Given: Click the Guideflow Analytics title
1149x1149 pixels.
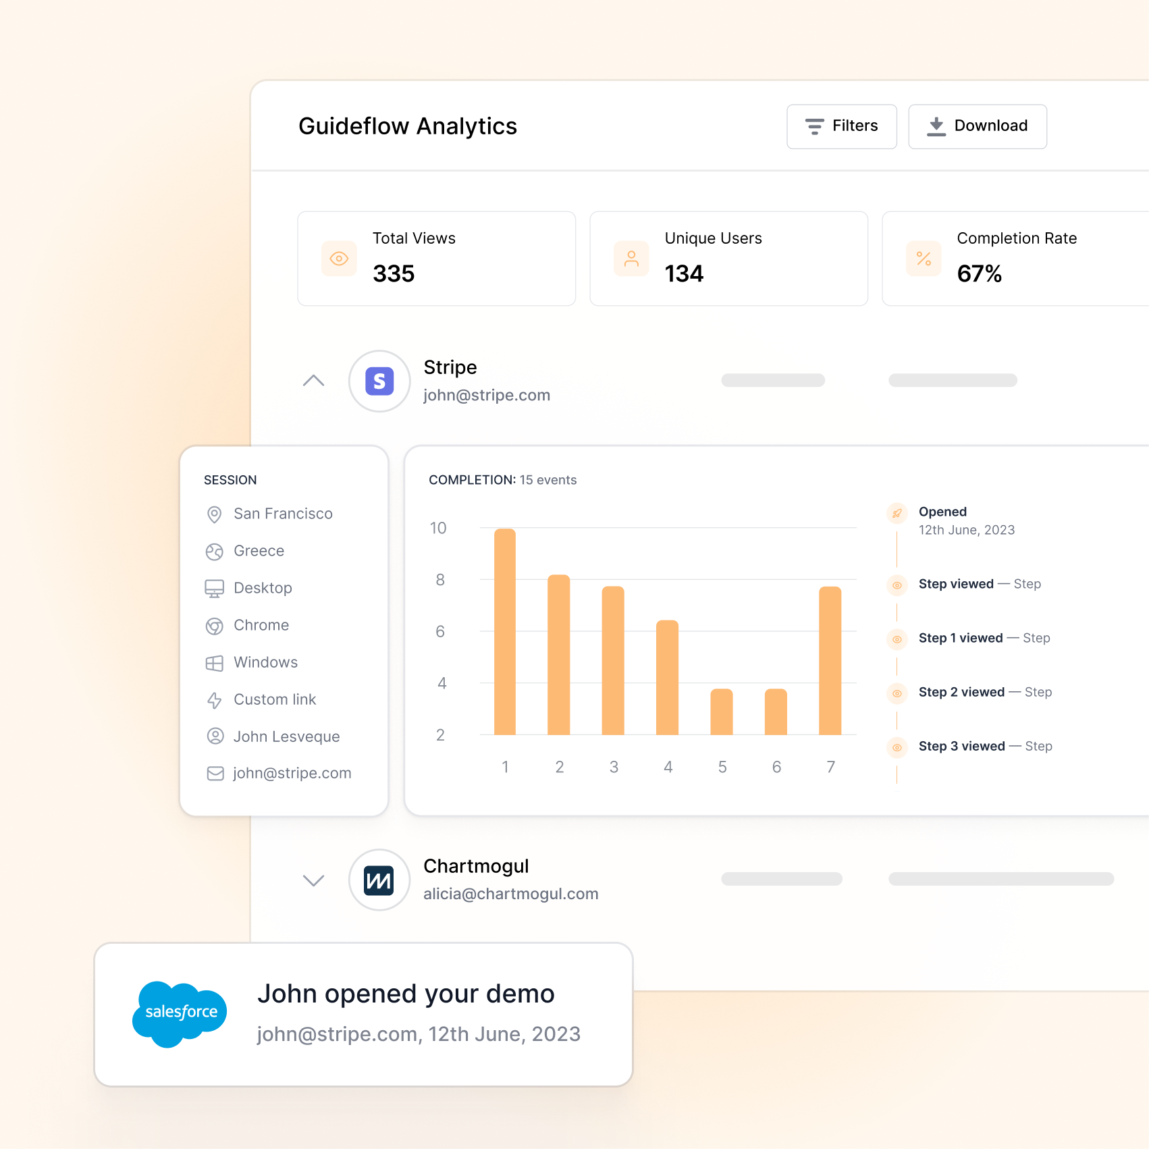Looking at the screenshot, I should click(x=408, y=126).
